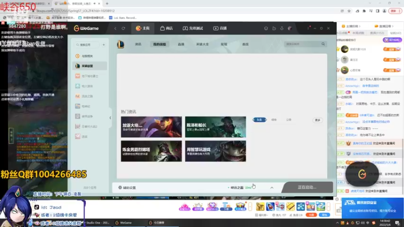Select 地下城与勇士 in the WeGame sidebar
404x227 pixels.
pyautogui.click(x=89, y=76)
